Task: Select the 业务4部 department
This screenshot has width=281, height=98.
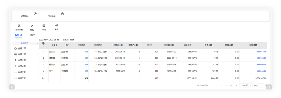Action: pos(20,66)
